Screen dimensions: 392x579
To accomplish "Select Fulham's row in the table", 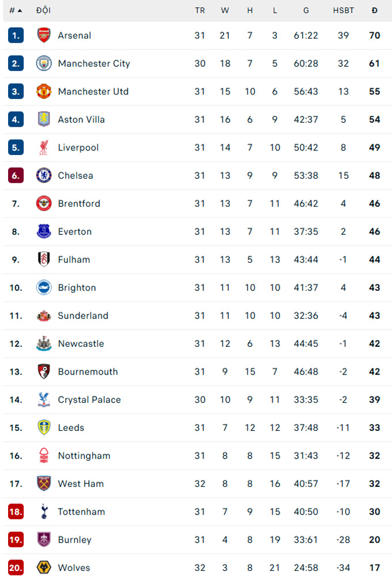I will pyautogui.click(x=196, y=259).
